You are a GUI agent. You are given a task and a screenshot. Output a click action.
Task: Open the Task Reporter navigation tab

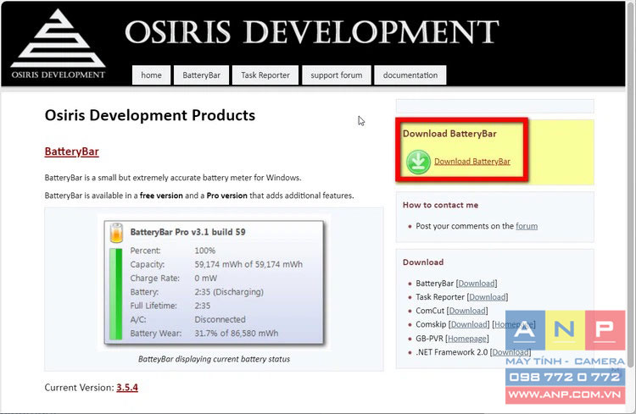tap(265, 75)
